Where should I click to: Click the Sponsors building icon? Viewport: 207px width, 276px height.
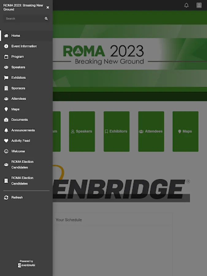coord(6,88)
